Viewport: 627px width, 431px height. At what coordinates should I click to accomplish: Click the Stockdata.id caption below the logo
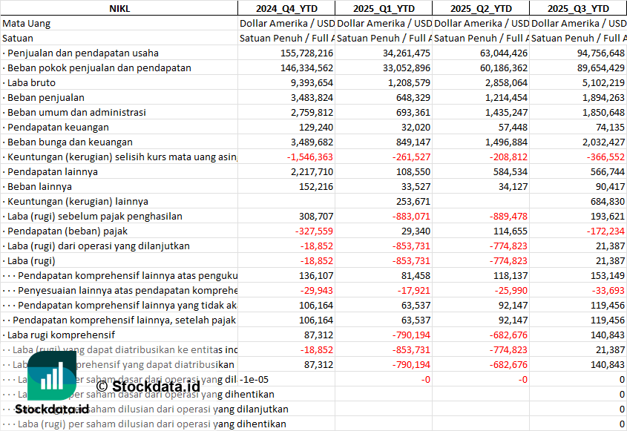pyautogui.click(x=52, y=409)
